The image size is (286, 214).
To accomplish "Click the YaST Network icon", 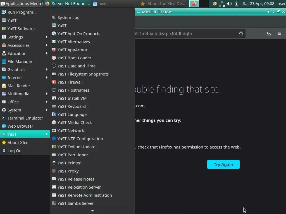I will pos(54,130).
